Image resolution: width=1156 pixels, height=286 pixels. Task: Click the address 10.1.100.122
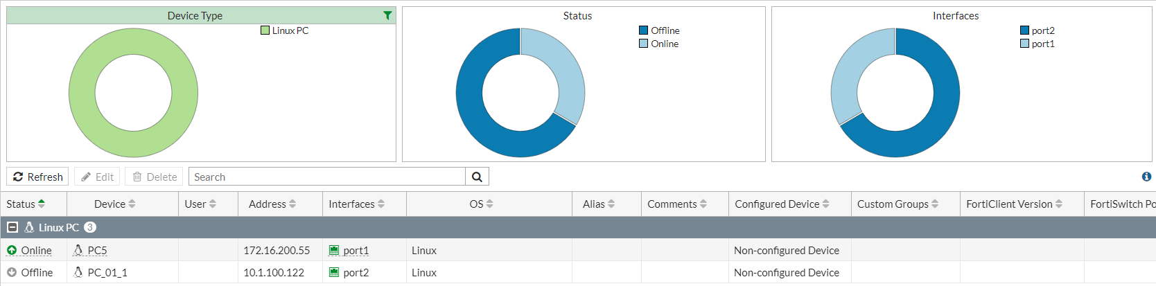274,272
